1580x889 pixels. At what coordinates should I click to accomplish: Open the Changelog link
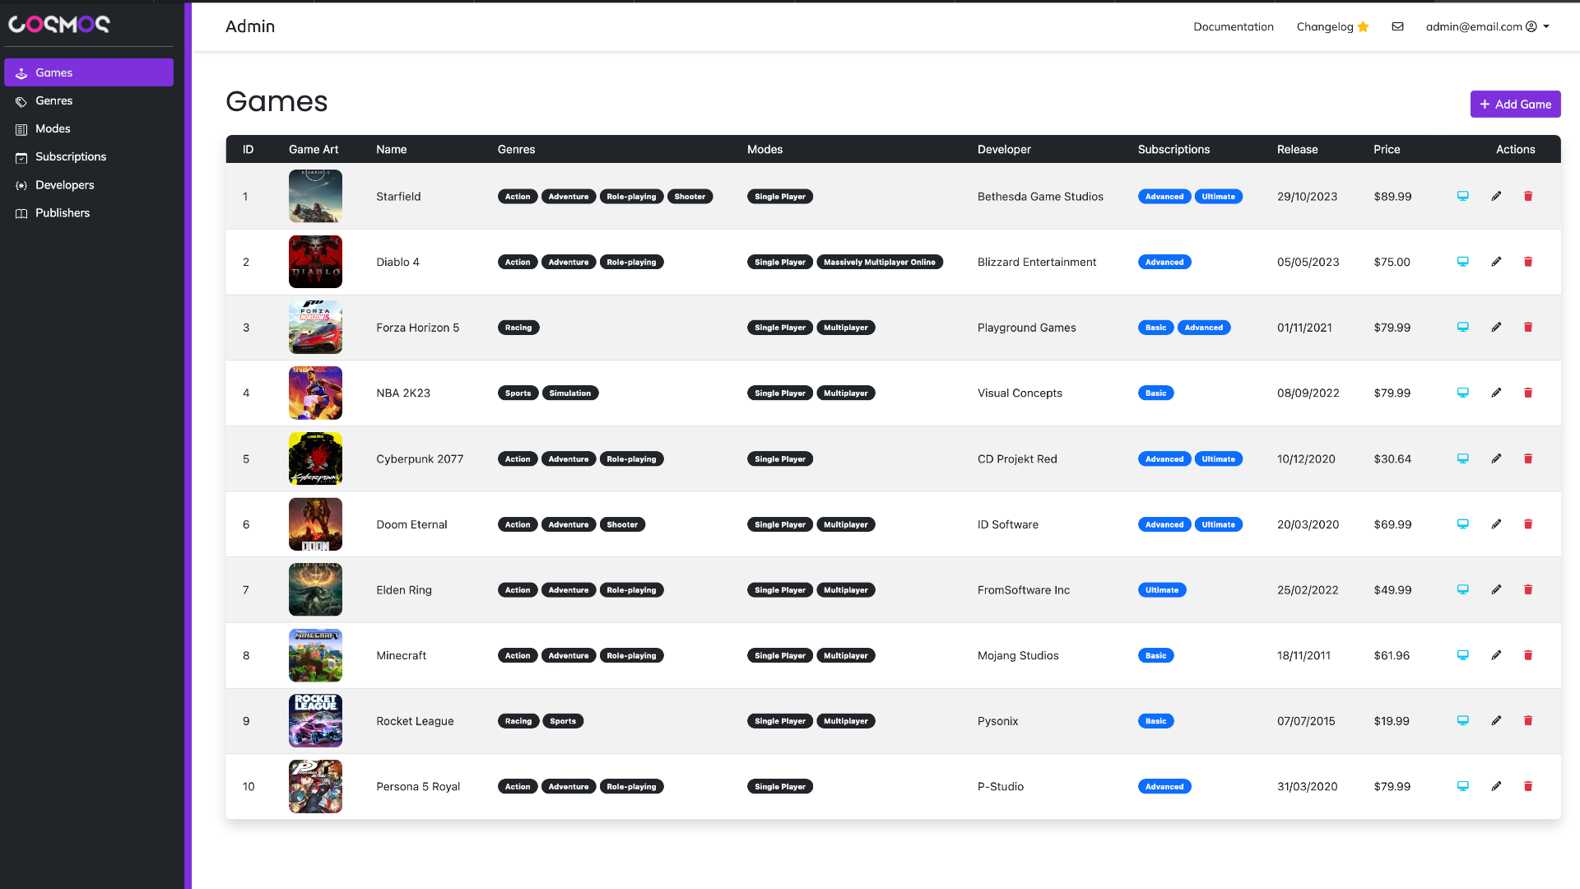click(x=1325, y=26)
